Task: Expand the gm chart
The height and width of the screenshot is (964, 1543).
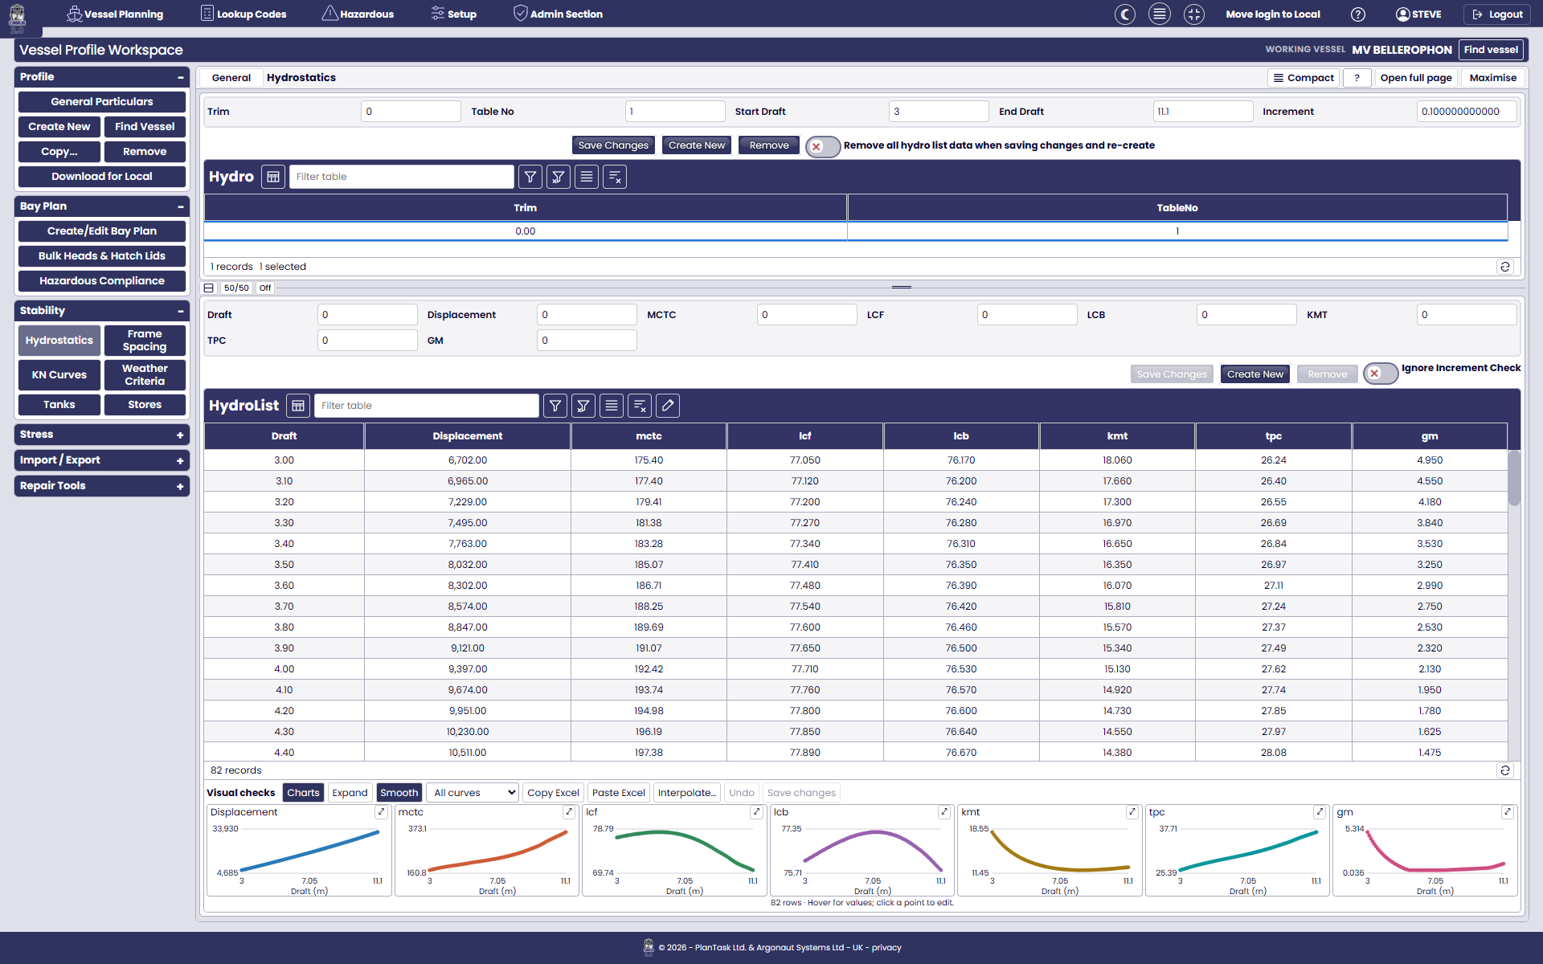Action: [x=1508, y=812]
